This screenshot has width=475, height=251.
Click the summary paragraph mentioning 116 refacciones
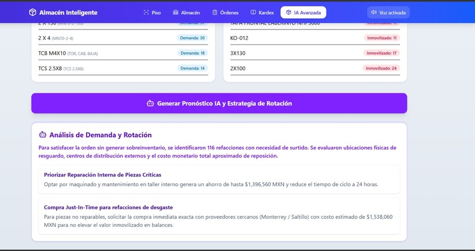217,152
